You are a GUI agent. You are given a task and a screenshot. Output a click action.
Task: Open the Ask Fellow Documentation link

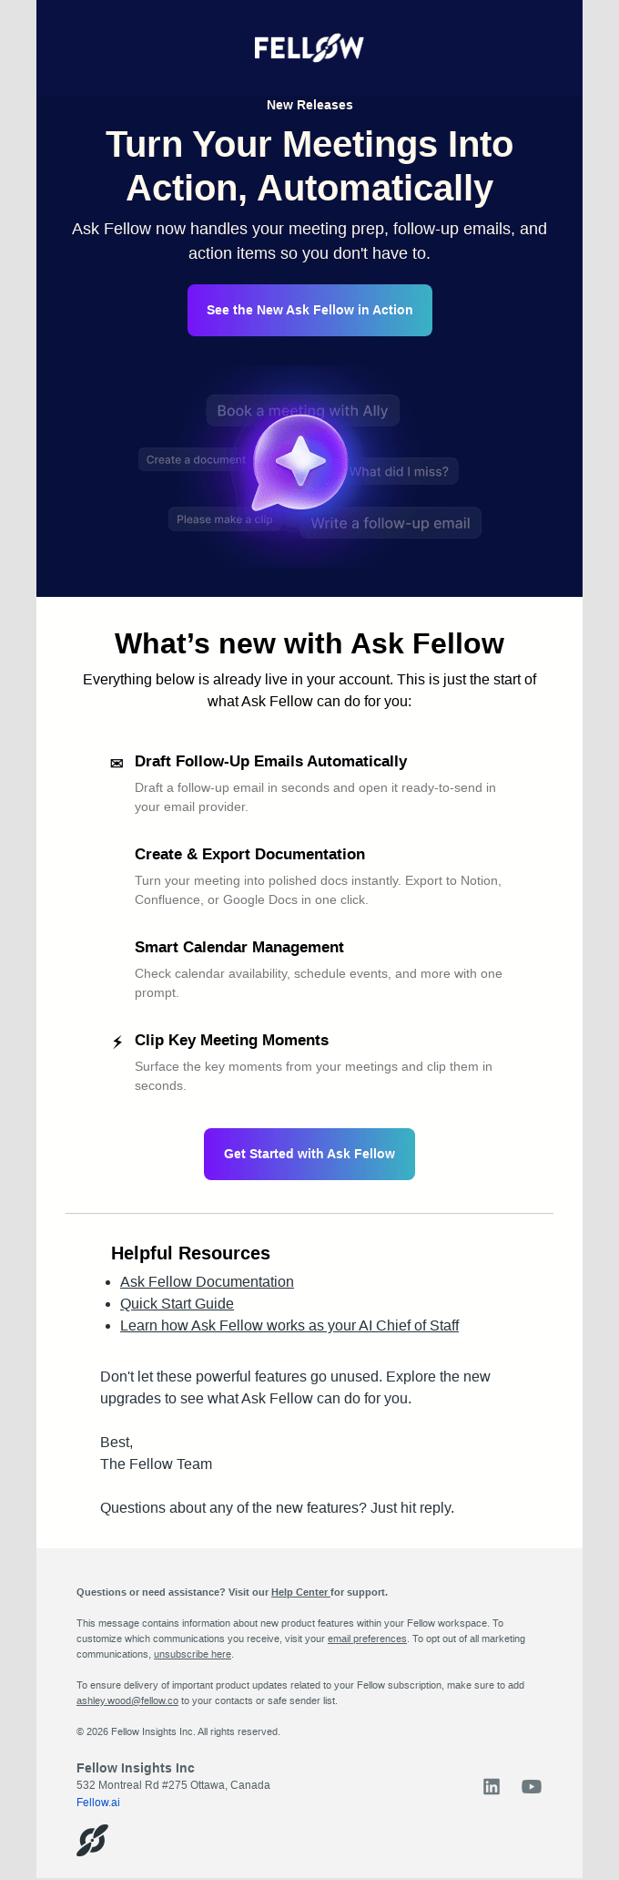[207, 1281]
